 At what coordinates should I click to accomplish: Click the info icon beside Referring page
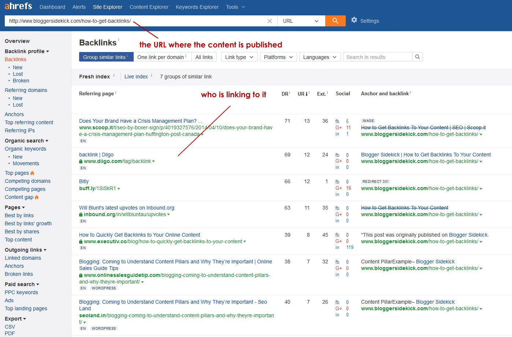[x=116, y=93]
